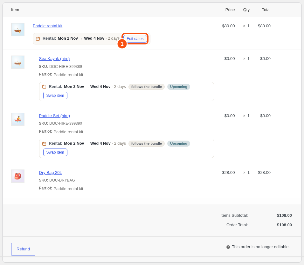Click 'This order is no longer editable' text
The width and height of the screenshot is (304, 265).
[260, 247]
